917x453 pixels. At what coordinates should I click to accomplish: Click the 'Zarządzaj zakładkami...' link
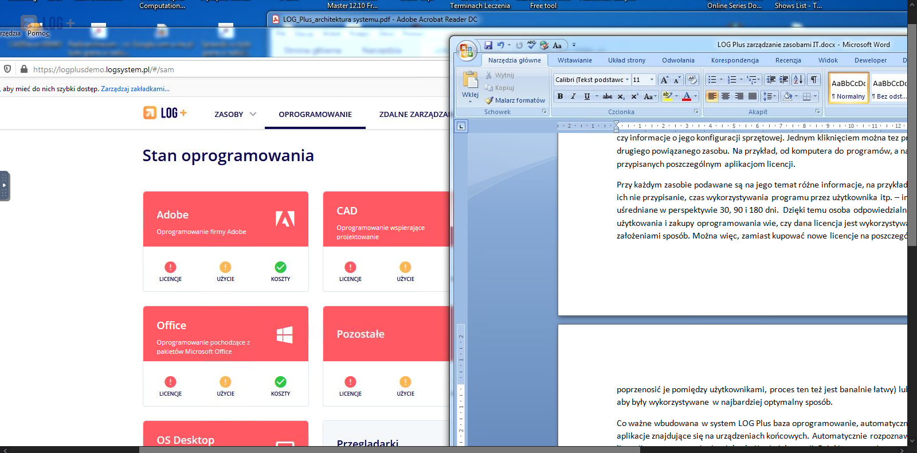point(135,89)
